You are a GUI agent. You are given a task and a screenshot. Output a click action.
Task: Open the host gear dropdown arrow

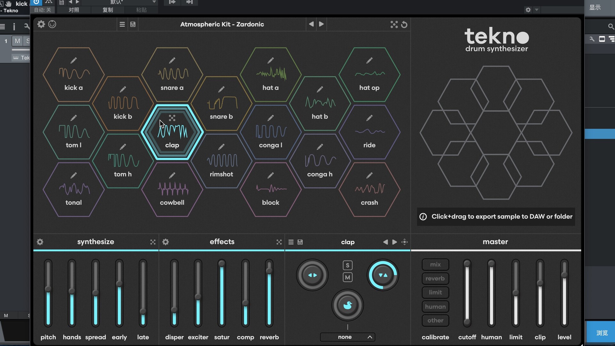537,10
